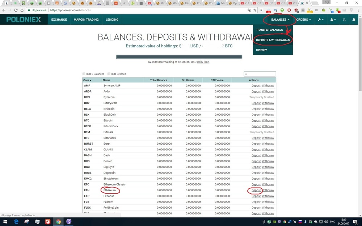Open the wrench tools menu icon
Image resolution: width=362 pixels, height=226 pixels.
coord(320,20)
